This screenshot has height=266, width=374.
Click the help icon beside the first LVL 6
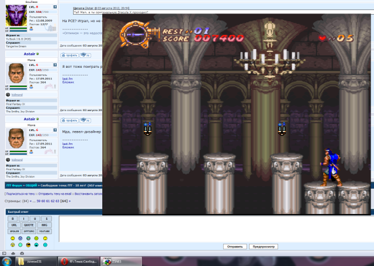tap(55, 65)
